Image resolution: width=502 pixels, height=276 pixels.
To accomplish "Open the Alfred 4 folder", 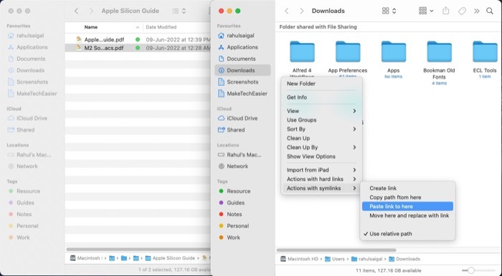I will 302,51.
